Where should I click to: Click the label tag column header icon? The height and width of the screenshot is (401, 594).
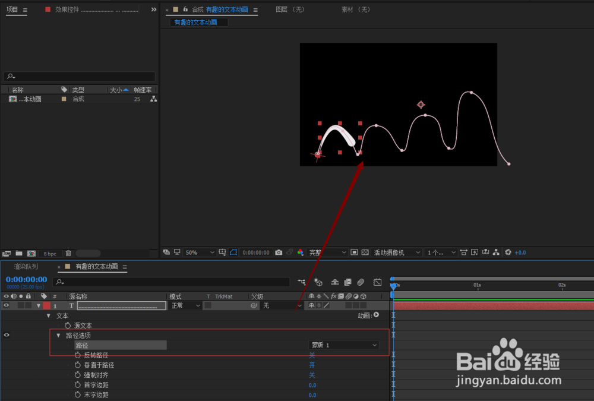coord(64,90)
